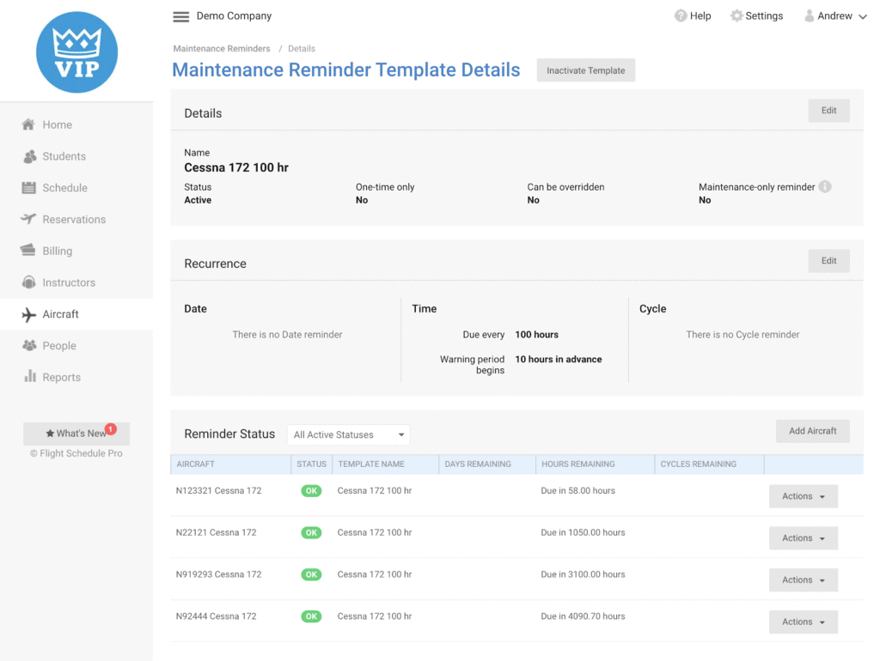Click the Reports bar chart icon
This screenshot has height=661, width=880.
point(29,377)
